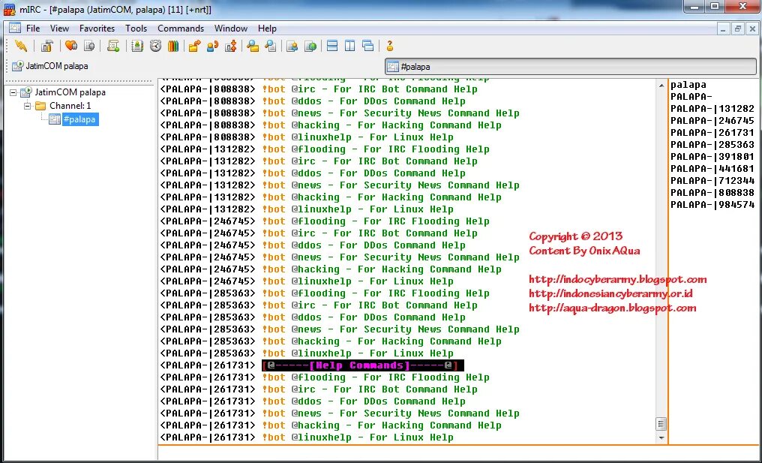Open the Favorites menu
This screenshot has width=762, height=463.
coord(97,29)
